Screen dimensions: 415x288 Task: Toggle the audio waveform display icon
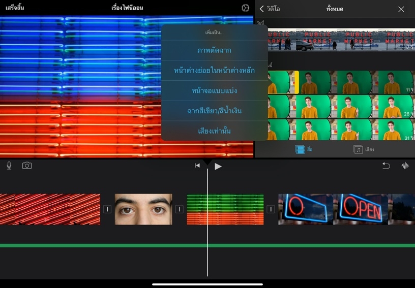405,166
